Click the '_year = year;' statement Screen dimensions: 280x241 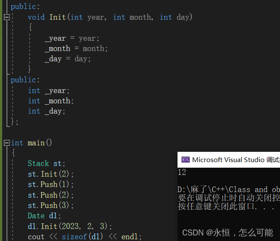pos(72,38)
